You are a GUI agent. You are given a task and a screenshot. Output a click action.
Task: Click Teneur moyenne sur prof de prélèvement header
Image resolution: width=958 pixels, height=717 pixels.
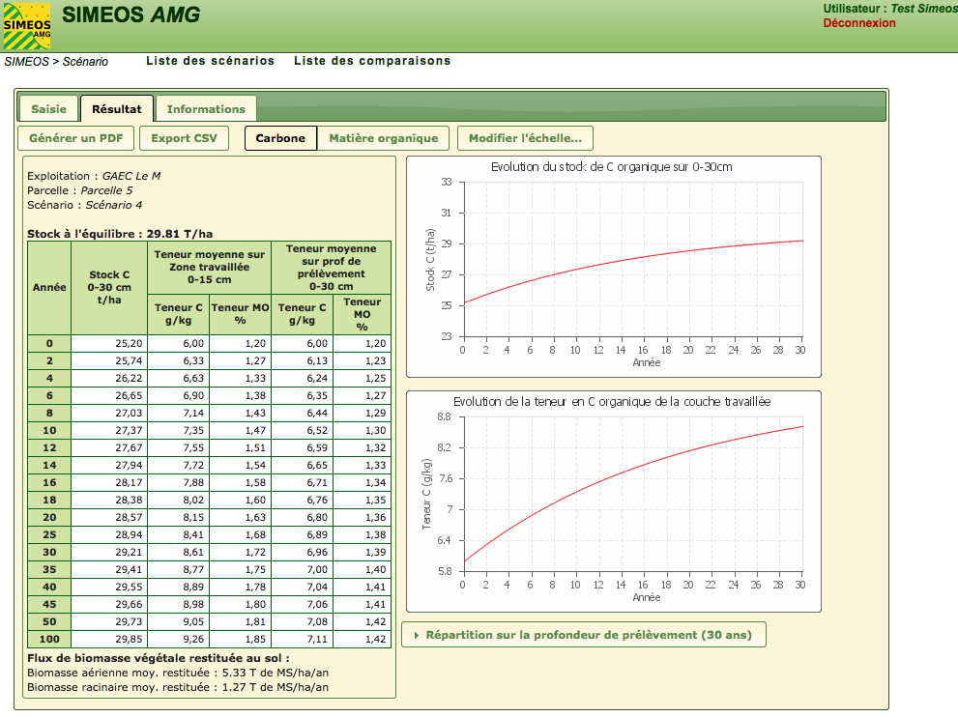(x=332, y=268)
